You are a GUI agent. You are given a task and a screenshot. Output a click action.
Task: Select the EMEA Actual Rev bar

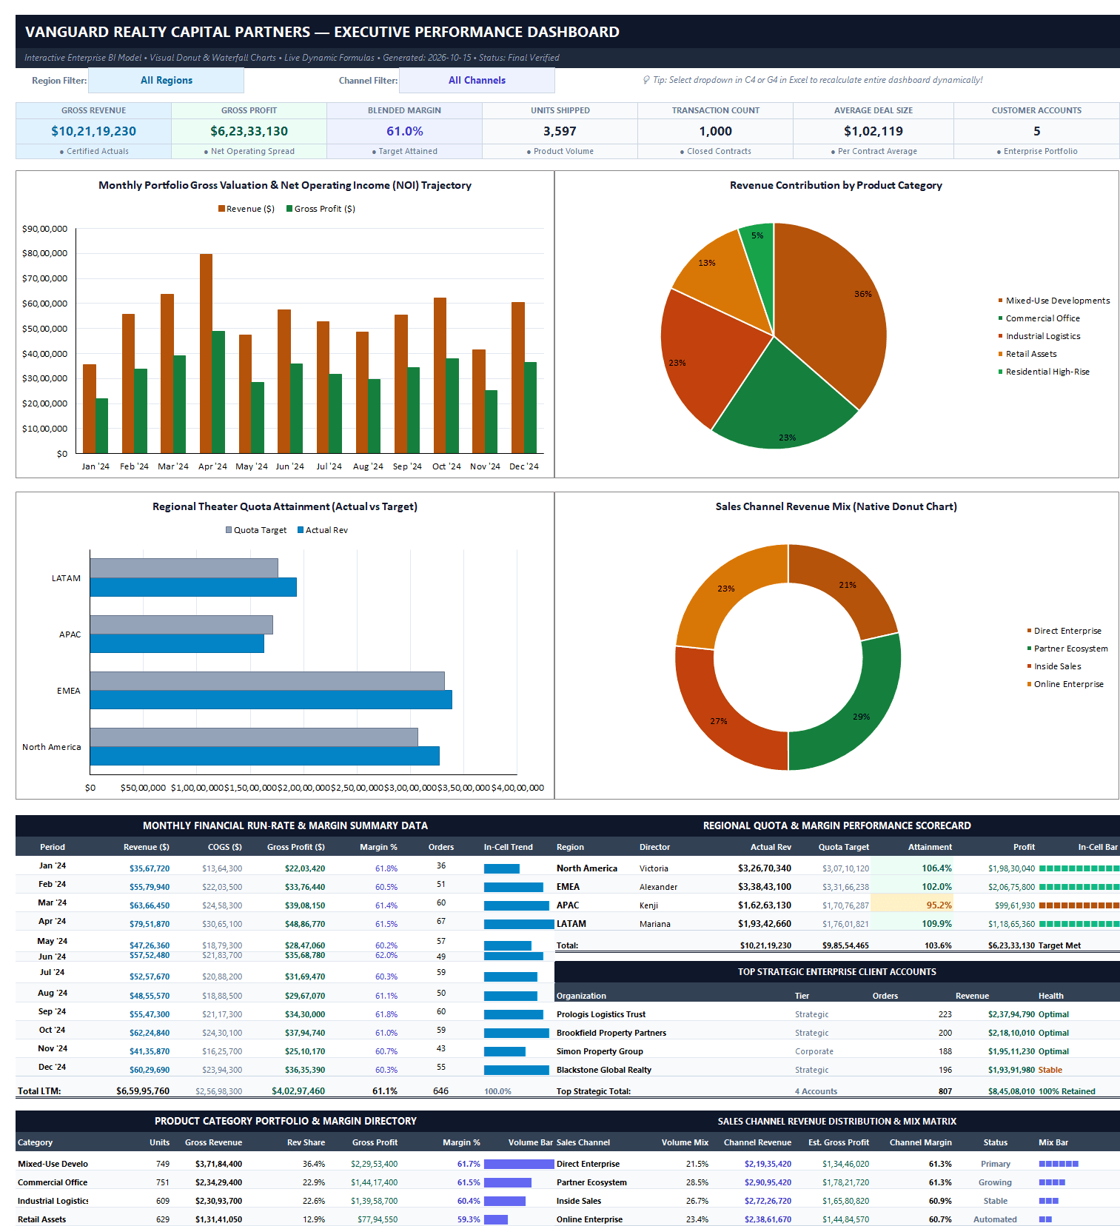coord(271,700)
